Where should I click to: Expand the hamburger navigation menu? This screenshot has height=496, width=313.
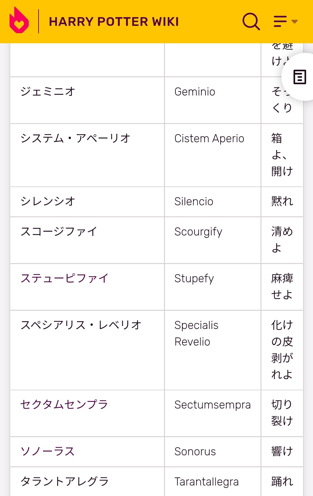click(x=285, y=21)
